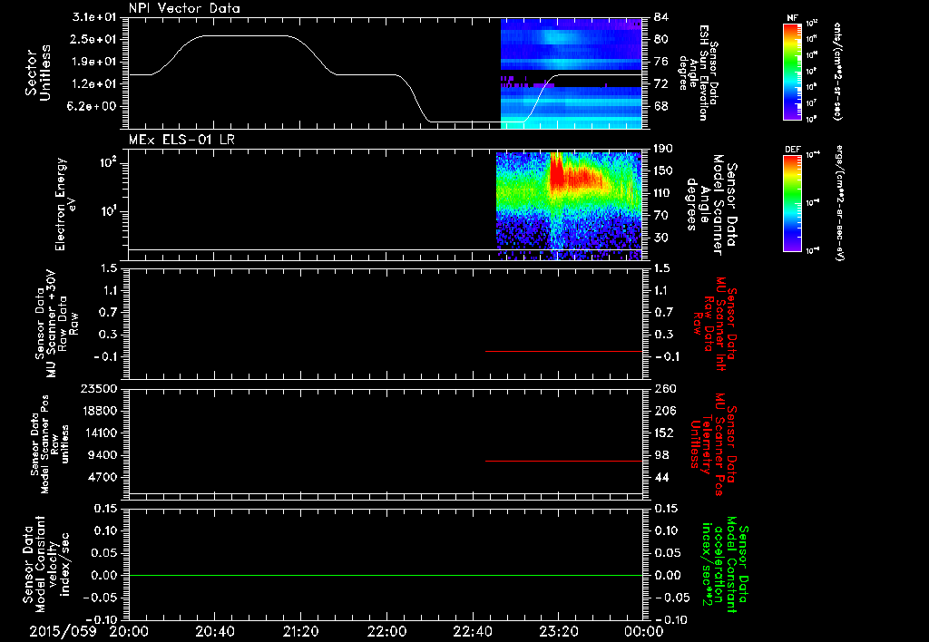Click the MEx ELS-01 LR panel title
929x642 pixels.
(181, 140)
